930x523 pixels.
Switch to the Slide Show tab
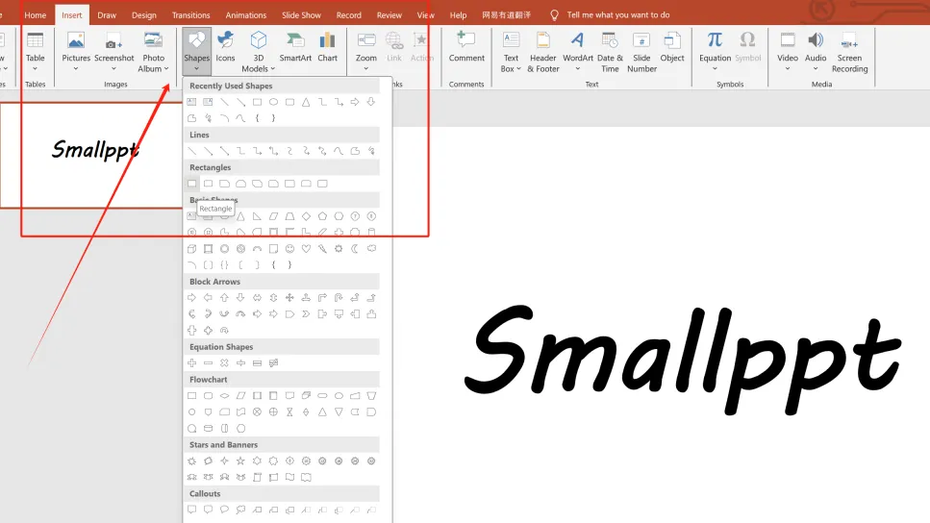[x=301, y=14]
